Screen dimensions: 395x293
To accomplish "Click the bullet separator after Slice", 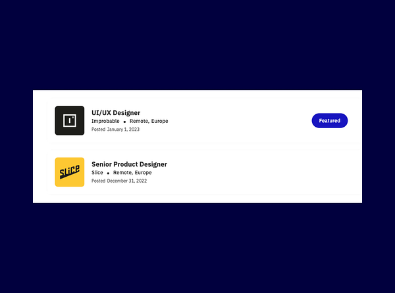I will point(108,173).
